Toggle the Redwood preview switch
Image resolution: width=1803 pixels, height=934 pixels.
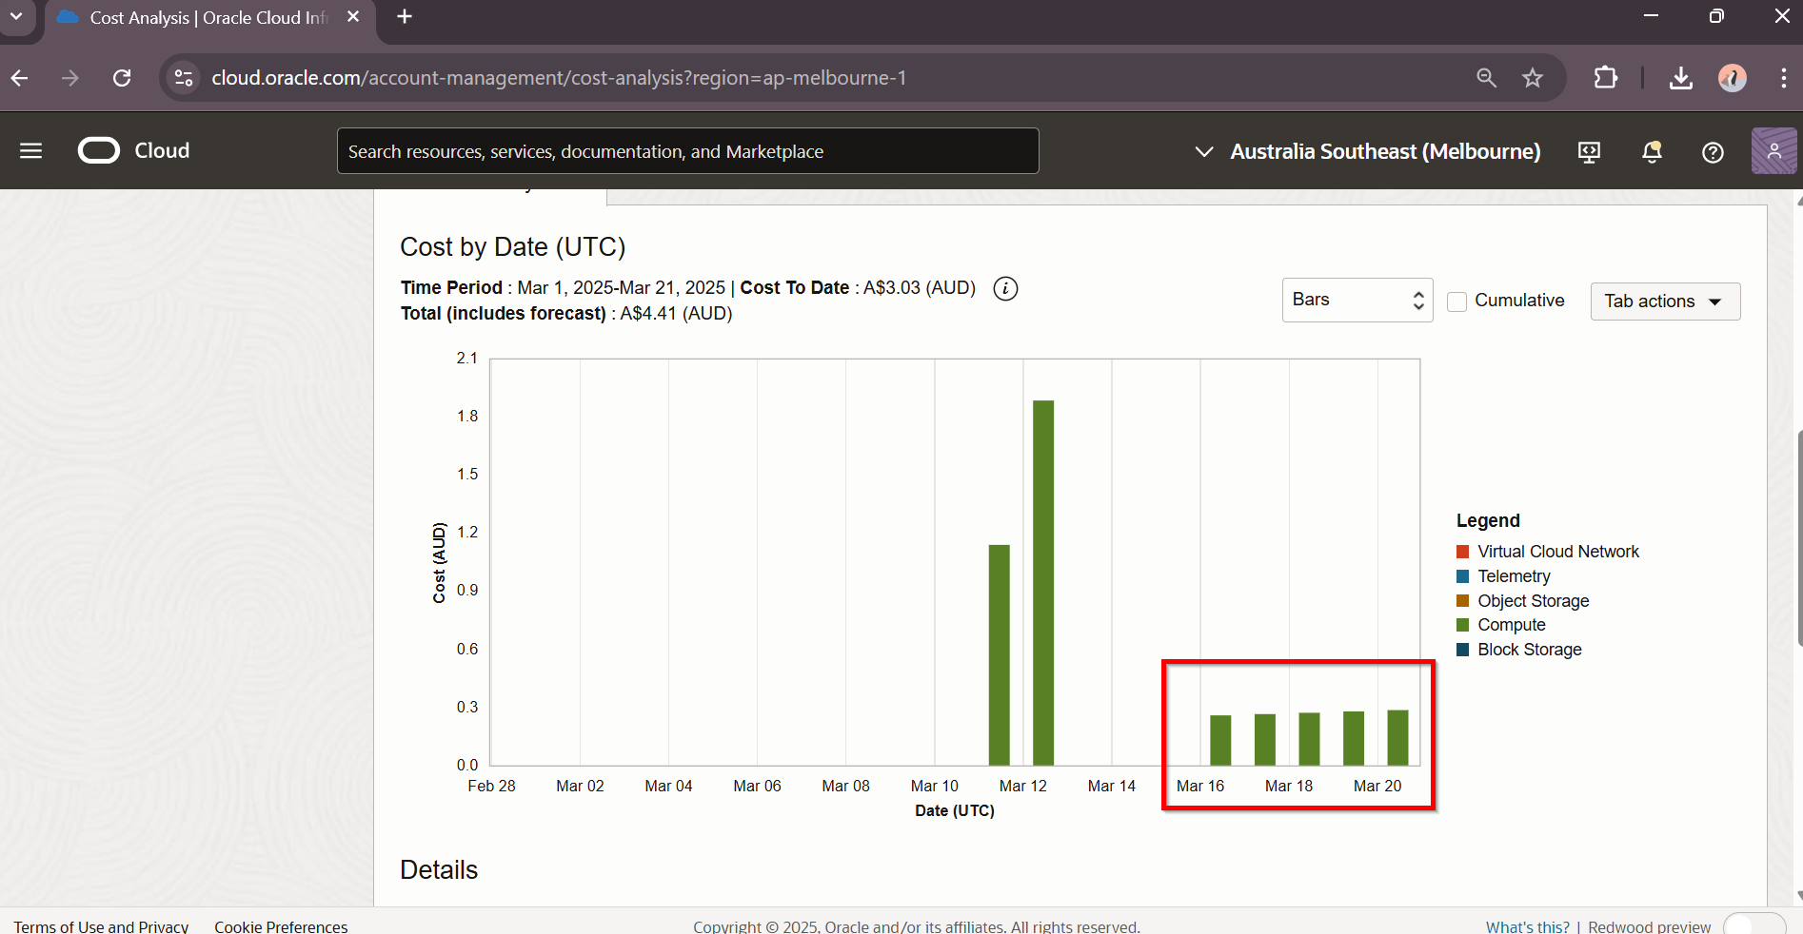[1753, 925]
